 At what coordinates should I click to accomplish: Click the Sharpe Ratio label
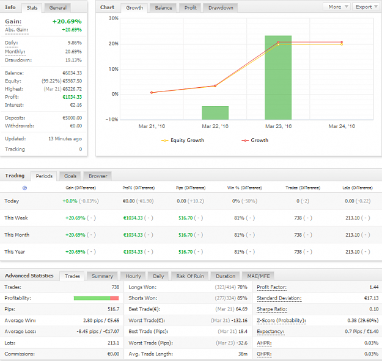point(272,309)
